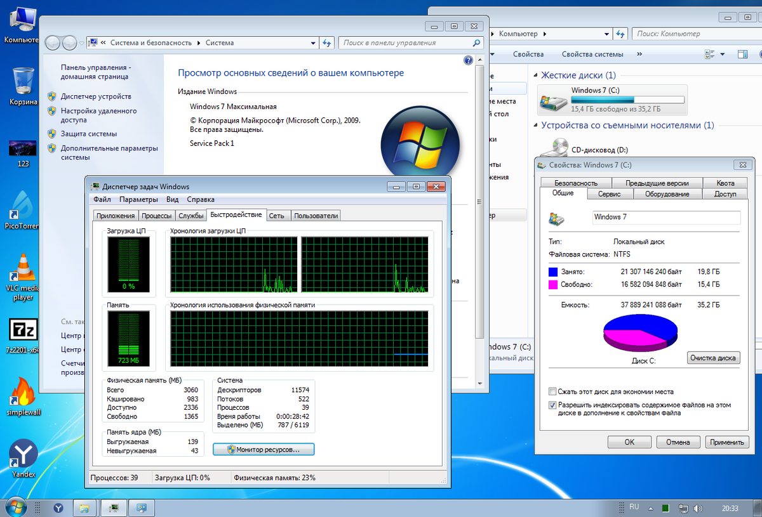The image size is (762, 517).
Task: Toggle 'Сжать этот диск' checkbox
Action: [552, 391]
